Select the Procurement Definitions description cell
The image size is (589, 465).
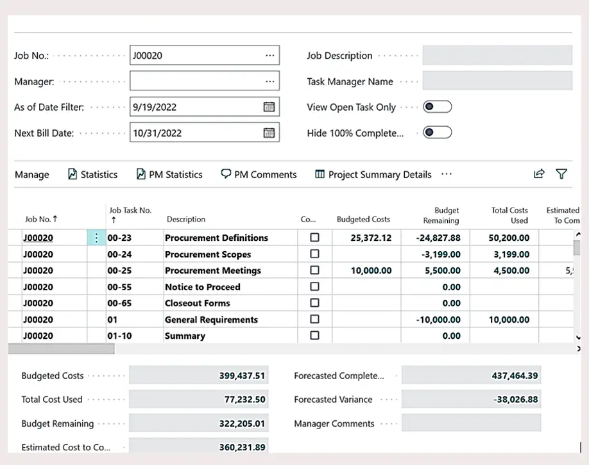coord(230,238)
